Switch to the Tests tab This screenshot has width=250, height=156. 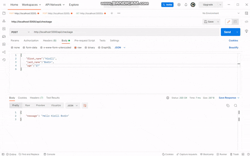click(x=102, y=41)
